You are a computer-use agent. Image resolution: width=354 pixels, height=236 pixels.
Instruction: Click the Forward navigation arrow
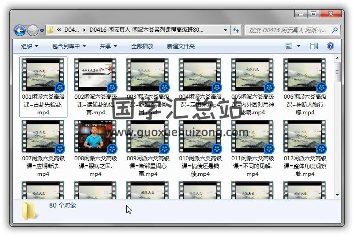33,30
